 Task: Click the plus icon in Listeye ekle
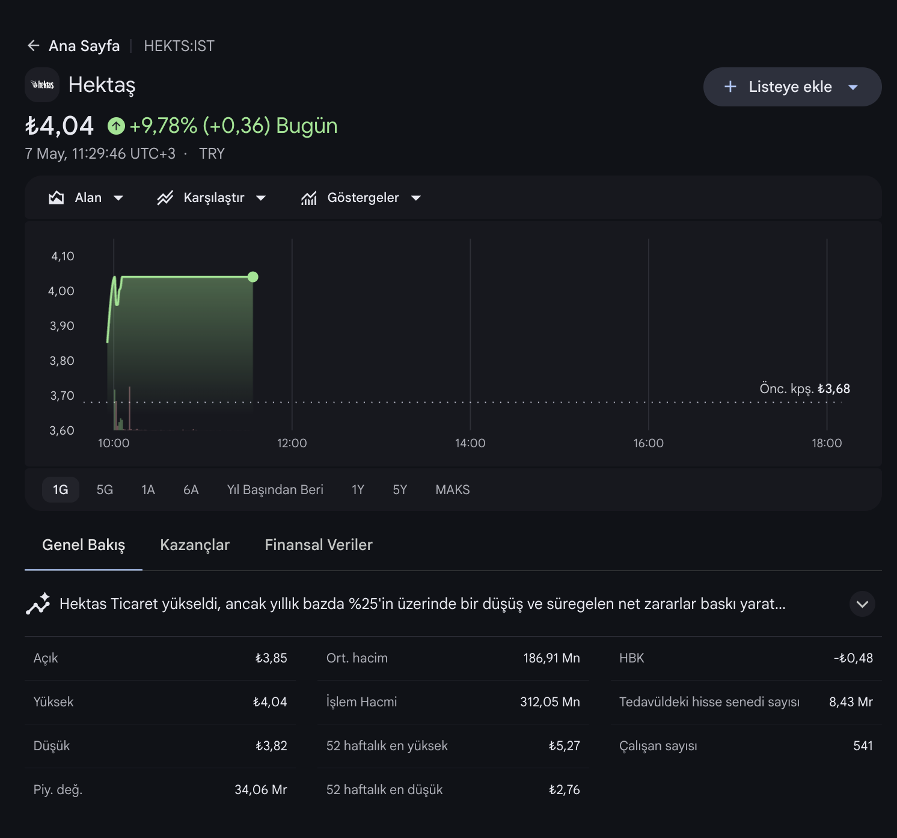coord(730,87)
